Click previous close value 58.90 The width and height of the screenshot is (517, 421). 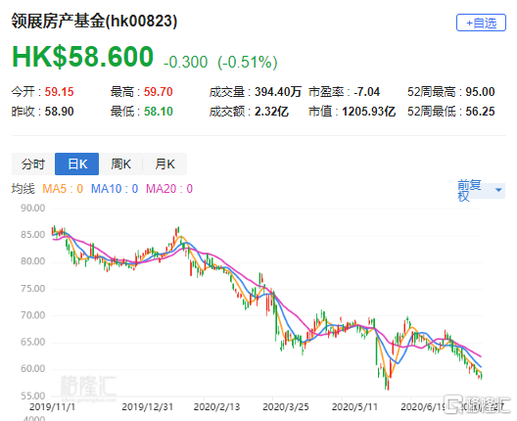coord(59,112)
